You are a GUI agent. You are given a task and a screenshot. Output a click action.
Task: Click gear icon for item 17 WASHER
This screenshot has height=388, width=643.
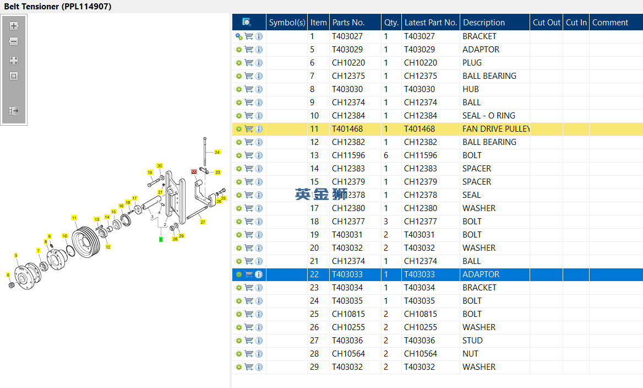239,208
